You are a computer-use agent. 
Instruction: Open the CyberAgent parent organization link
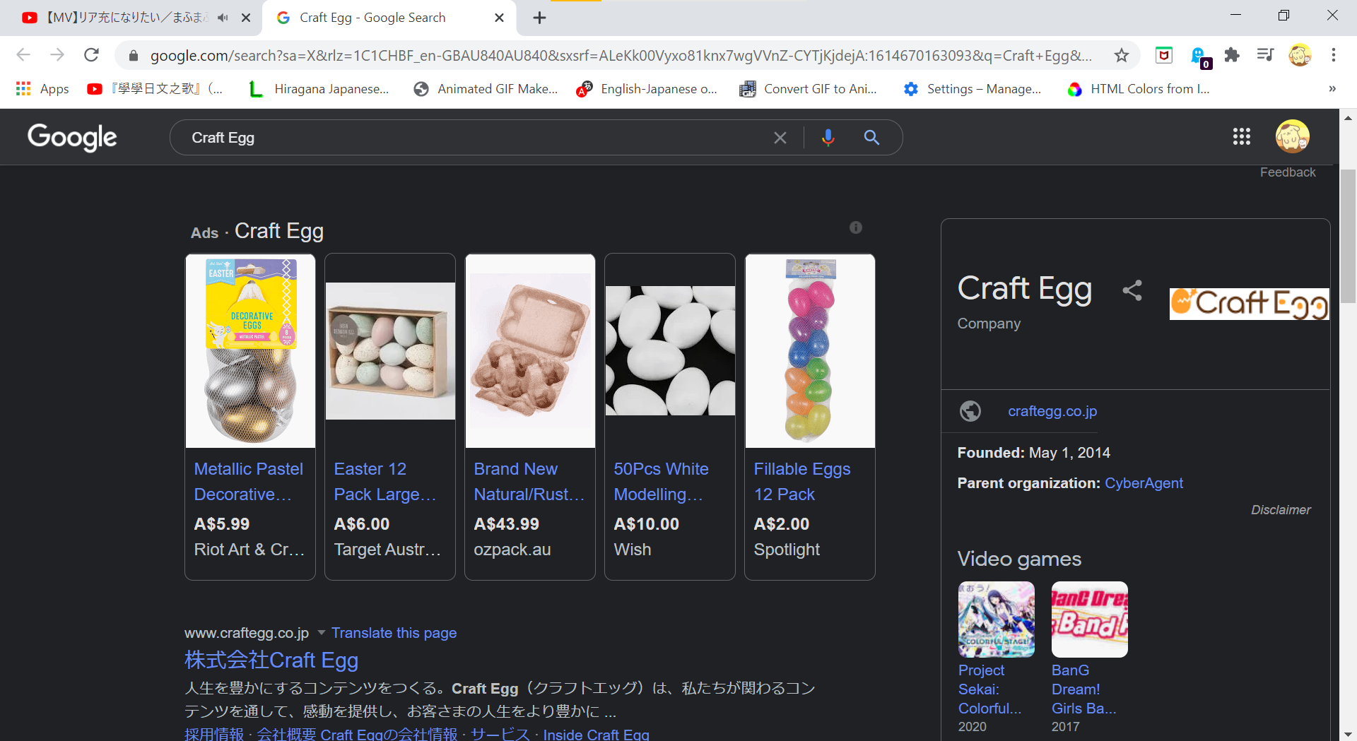click(x=1143, y=483)
